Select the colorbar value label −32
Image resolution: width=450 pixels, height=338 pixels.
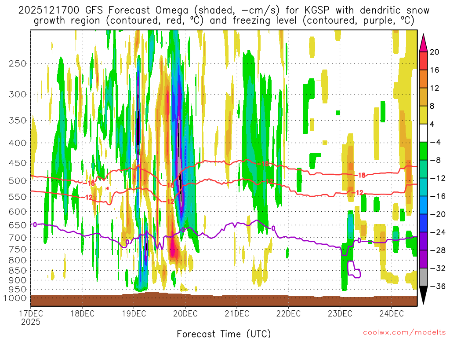coord(438,268)
